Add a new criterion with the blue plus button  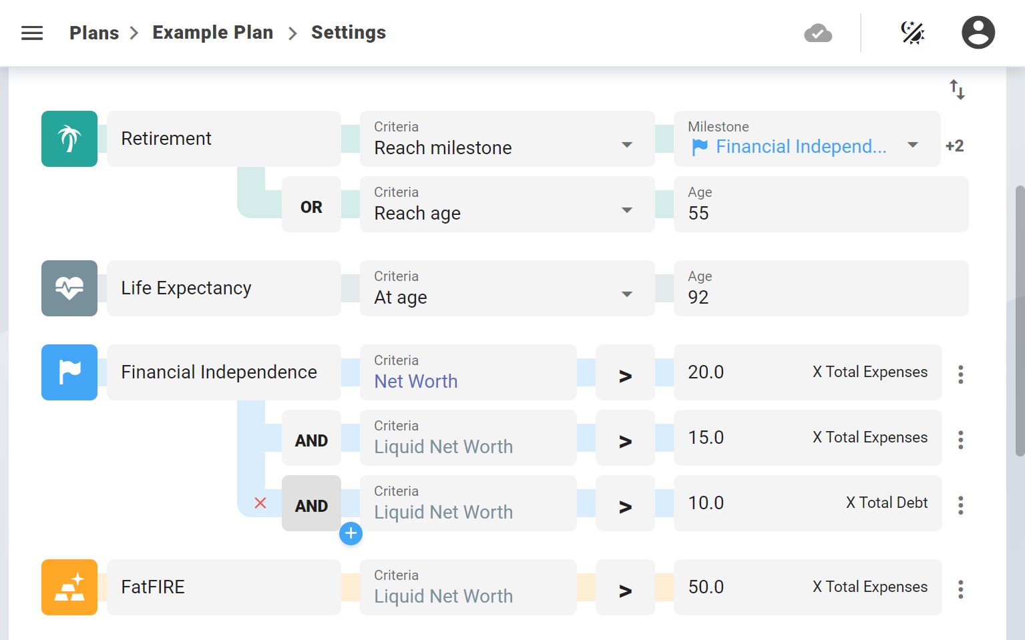point(351,533)
